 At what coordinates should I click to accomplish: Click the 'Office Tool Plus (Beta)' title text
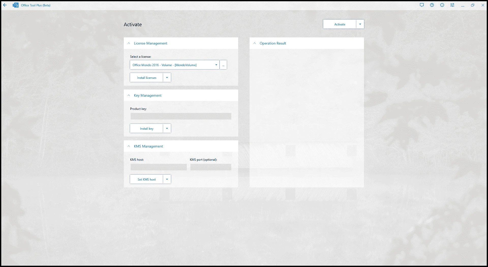pos(36,5)
